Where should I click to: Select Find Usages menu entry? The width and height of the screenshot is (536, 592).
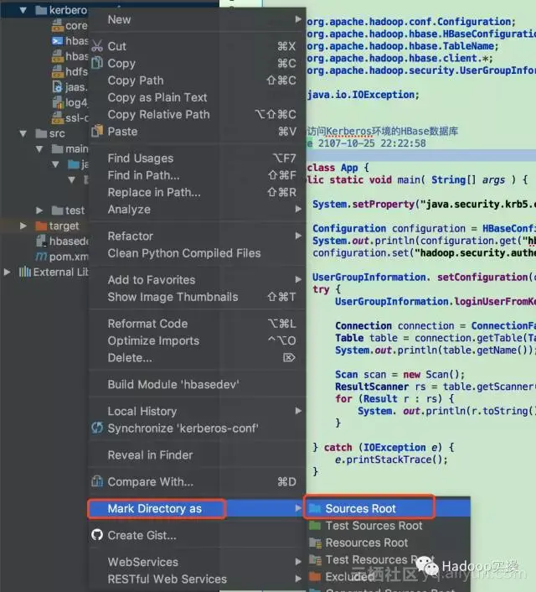(198, 158)
